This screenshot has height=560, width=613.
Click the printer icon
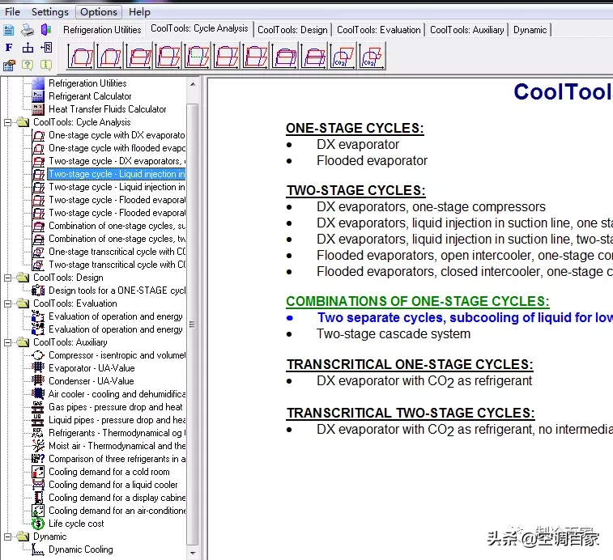tap(28, 30)
